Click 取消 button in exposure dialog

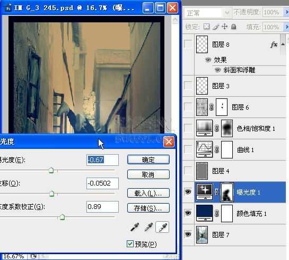148,174
